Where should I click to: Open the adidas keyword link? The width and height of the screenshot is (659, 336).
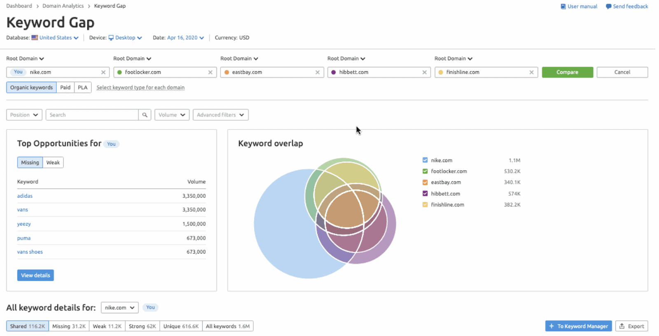[25, 196]
